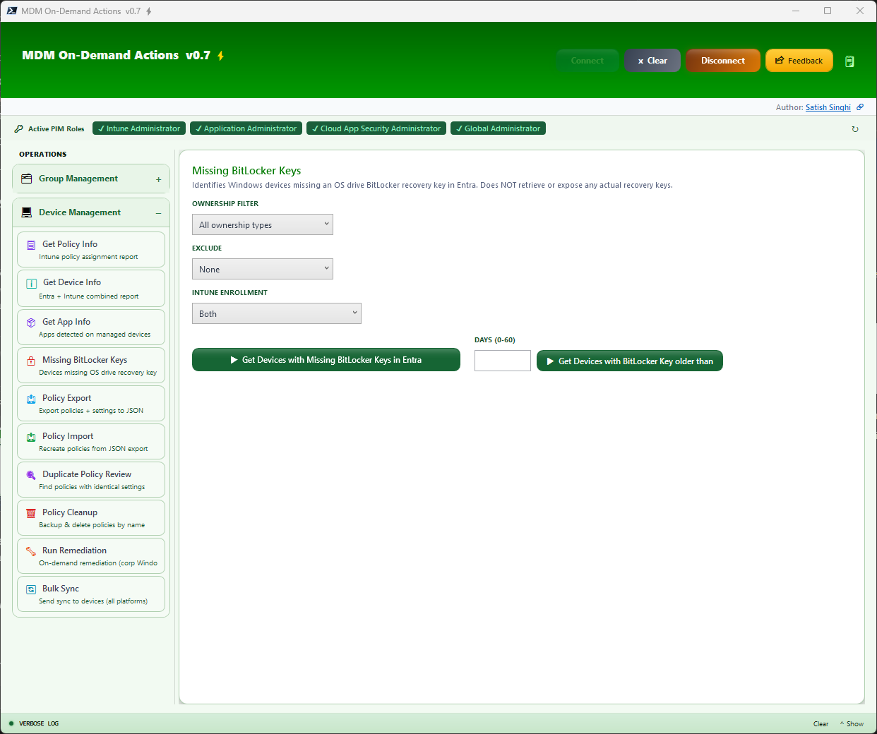Image resolution: width=877 pixels, height=734 pixels.
Task: Click the Get Policy Info icon
Action: (31, 246)
